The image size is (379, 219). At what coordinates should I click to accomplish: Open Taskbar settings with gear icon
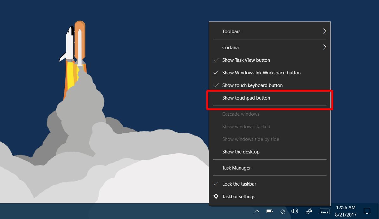[270, 197]
